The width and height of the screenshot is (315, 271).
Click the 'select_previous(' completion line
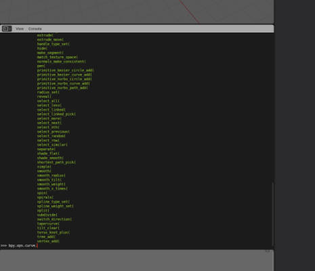pyautogui.click(x=54, y=131)
